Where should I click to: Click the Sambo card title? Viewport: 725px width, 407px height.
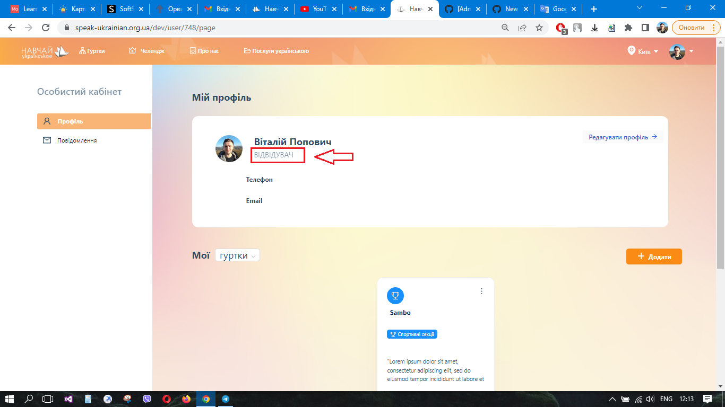click(400, 313)
